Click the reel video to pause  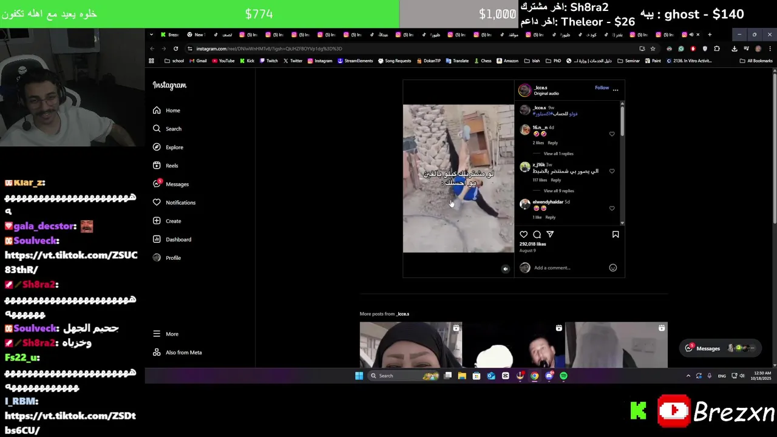pos(458,178)
